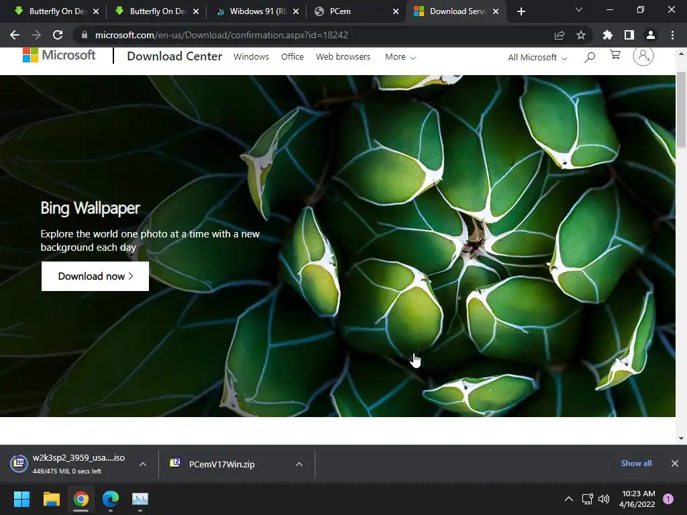Close the PCem tab
The image size is (687, 515).
pos(396,11)
